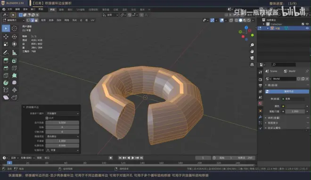This screenshot has width=311, height=180.
Task: Activate the Rotate tool
Action: (14, 37)
